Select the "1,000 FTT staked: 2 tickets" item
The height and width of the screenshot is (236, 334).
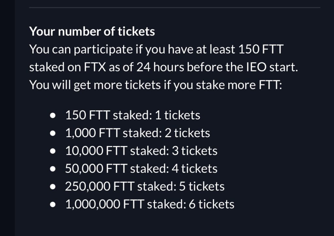click(138, 133)
